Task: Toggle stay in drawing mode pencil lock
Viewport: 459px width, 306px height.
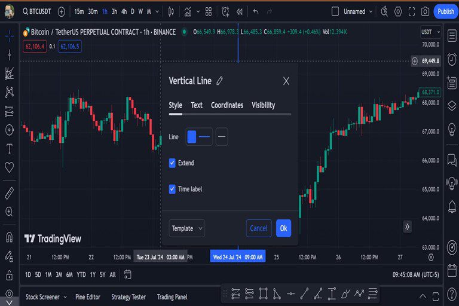Action: pos(10,256)
